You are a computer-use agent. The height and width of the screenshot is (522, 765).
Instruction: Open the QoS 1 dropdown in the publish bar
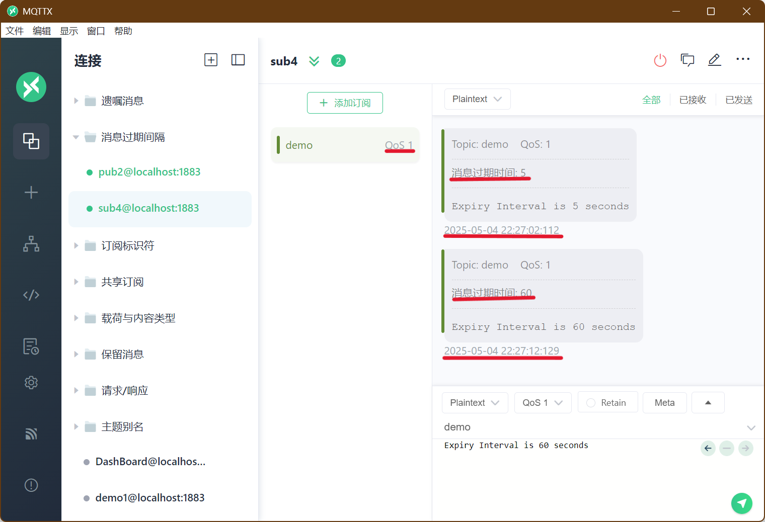543,403
